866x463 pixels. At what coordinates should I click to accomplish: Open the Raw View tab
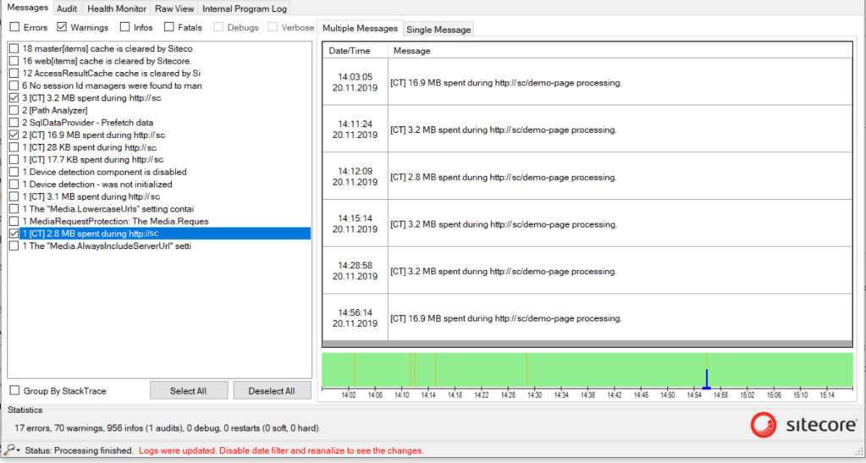tap(174, 8)
